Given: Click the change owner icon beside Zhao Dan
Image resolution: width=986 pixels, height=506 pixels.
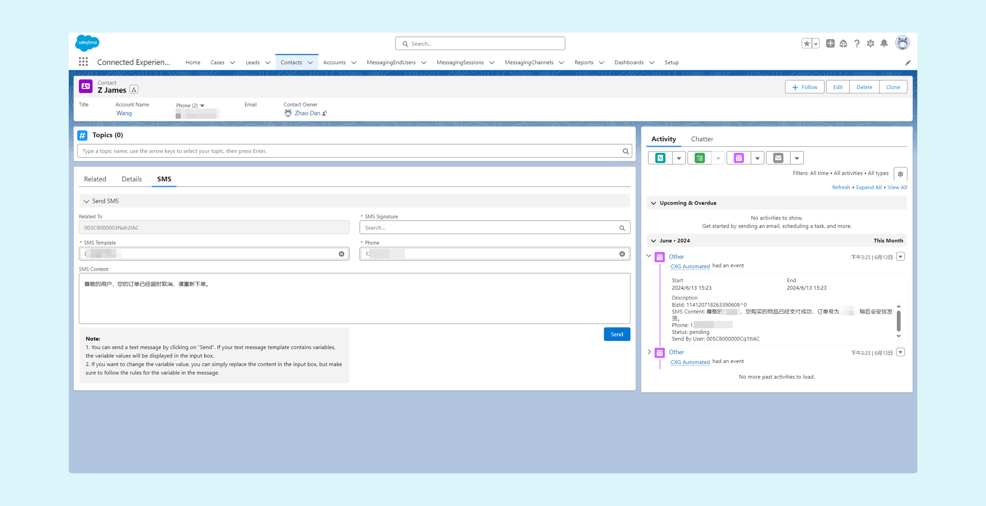Looking at the screenshot, I should (x=325, y=113).
